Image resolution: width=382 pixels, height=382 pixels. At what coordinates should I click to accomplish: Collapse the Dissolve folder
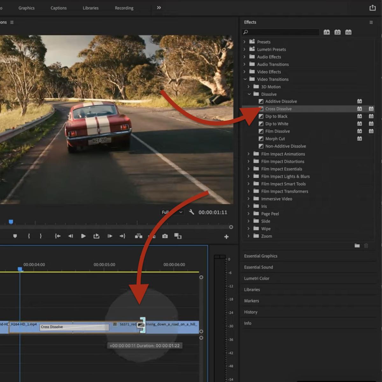point(249,94)
